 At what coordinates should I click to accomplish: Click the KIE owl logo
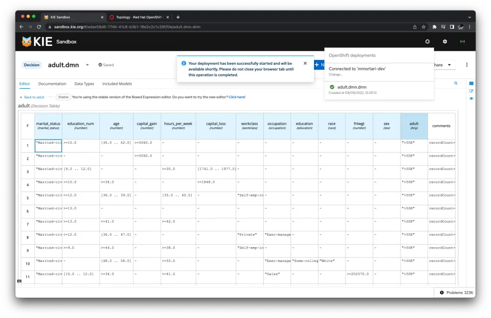[x=27, y=41]
